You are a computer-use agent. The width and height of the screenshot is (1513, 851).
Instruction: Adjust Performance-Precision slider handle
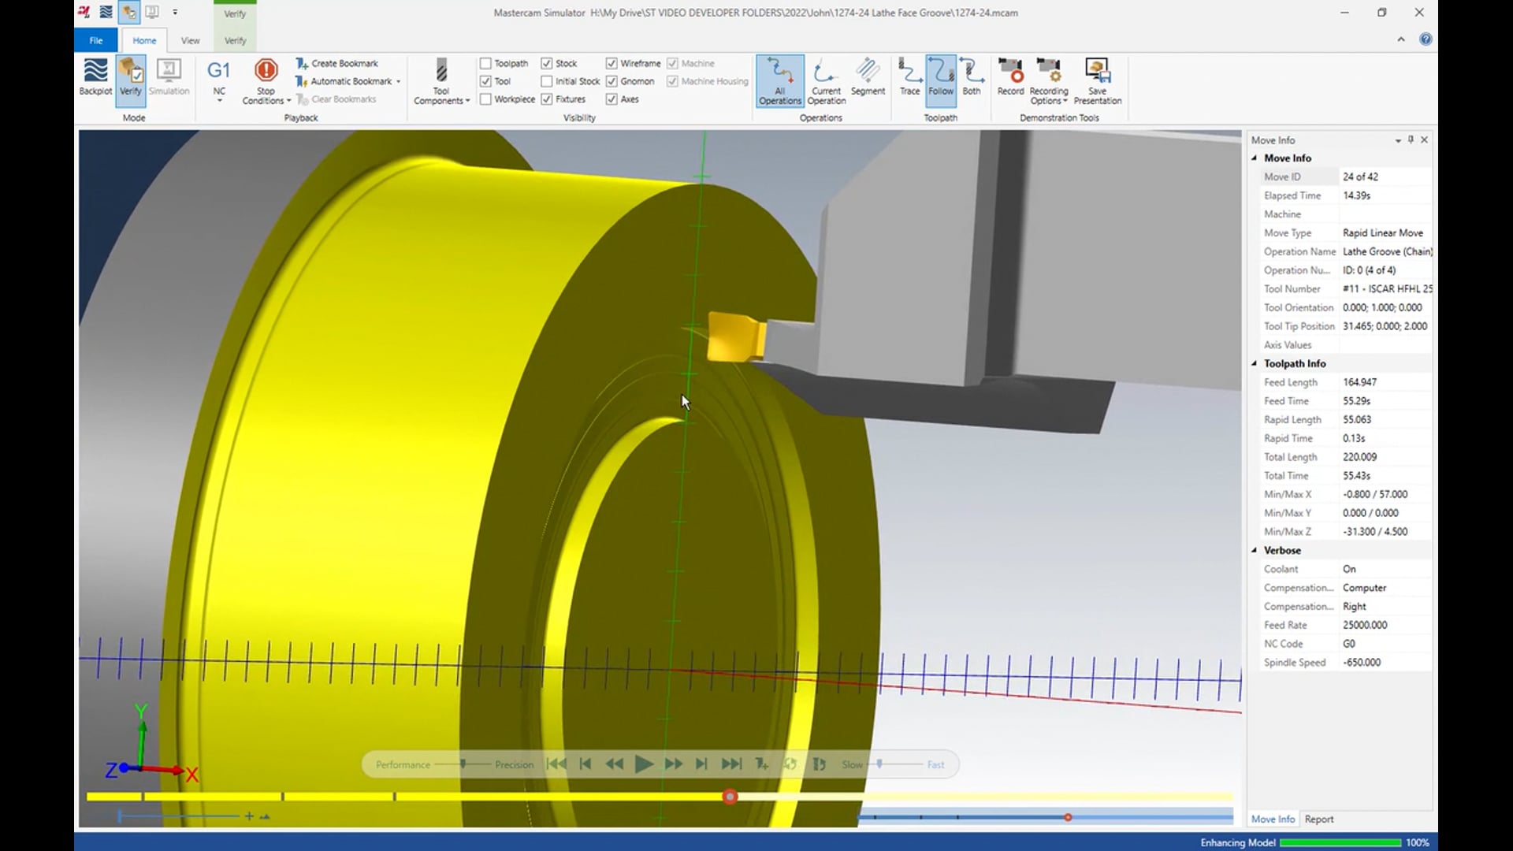463,764
